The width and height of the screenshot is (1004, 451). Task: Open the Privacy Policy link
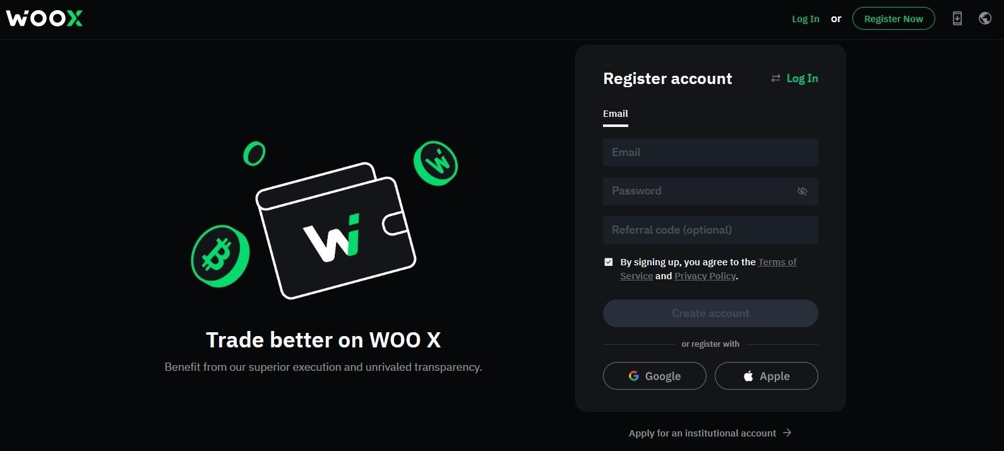705,276
